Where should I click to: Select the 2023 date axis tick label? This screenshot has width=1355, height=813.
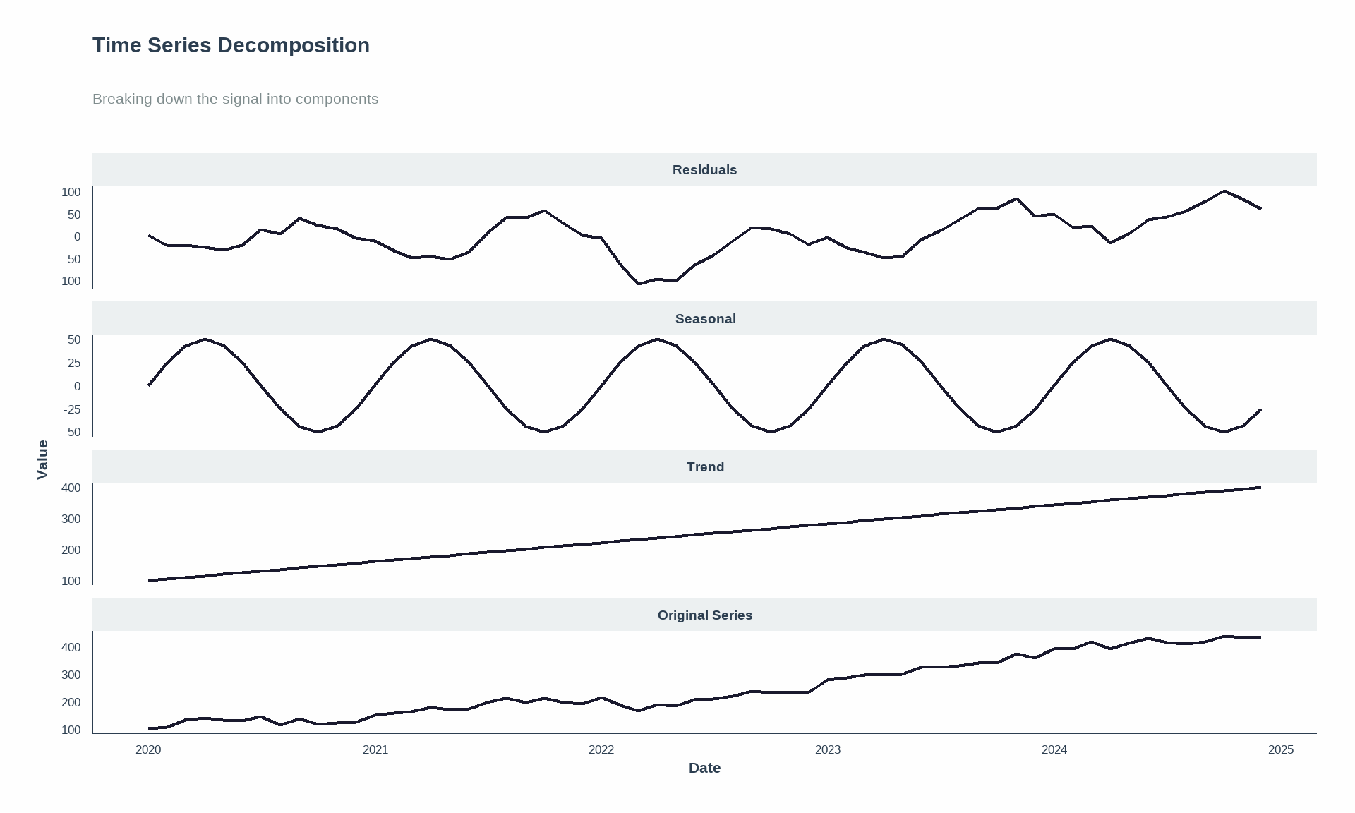(x=828, y=749)
